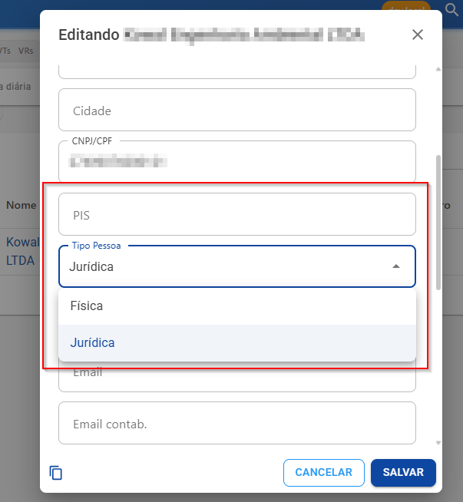
Task: Click the Email field below the dropdown
Action: (237, 379)
